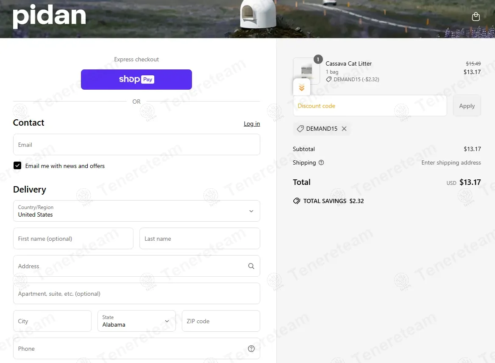
Task: Remove the DEMAND15 discount code
Action: click(x=344, y=129)
